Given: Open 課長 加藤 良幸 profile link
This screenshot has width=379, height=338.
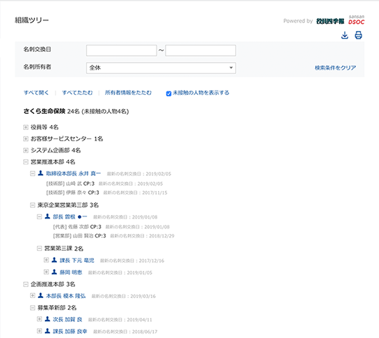Looking at the screenshot, I should [70, 332].
